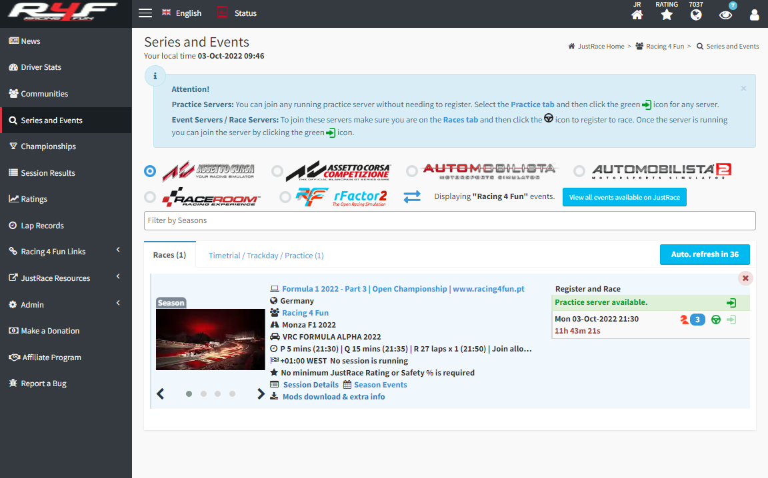Switch to the Races (1) tab
The width and height of the screenshot is (768, 478).
tap(169, 255)
